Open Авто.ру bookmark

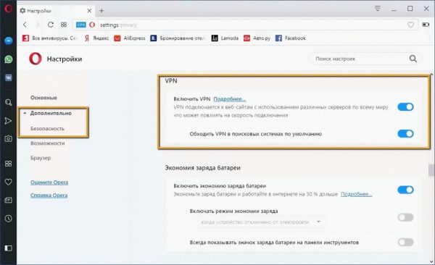point(257,38)
